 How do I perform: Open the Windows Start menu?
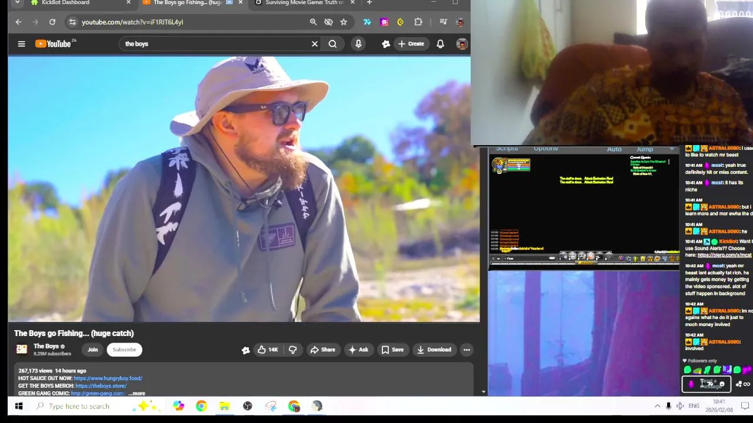[18, 406]
